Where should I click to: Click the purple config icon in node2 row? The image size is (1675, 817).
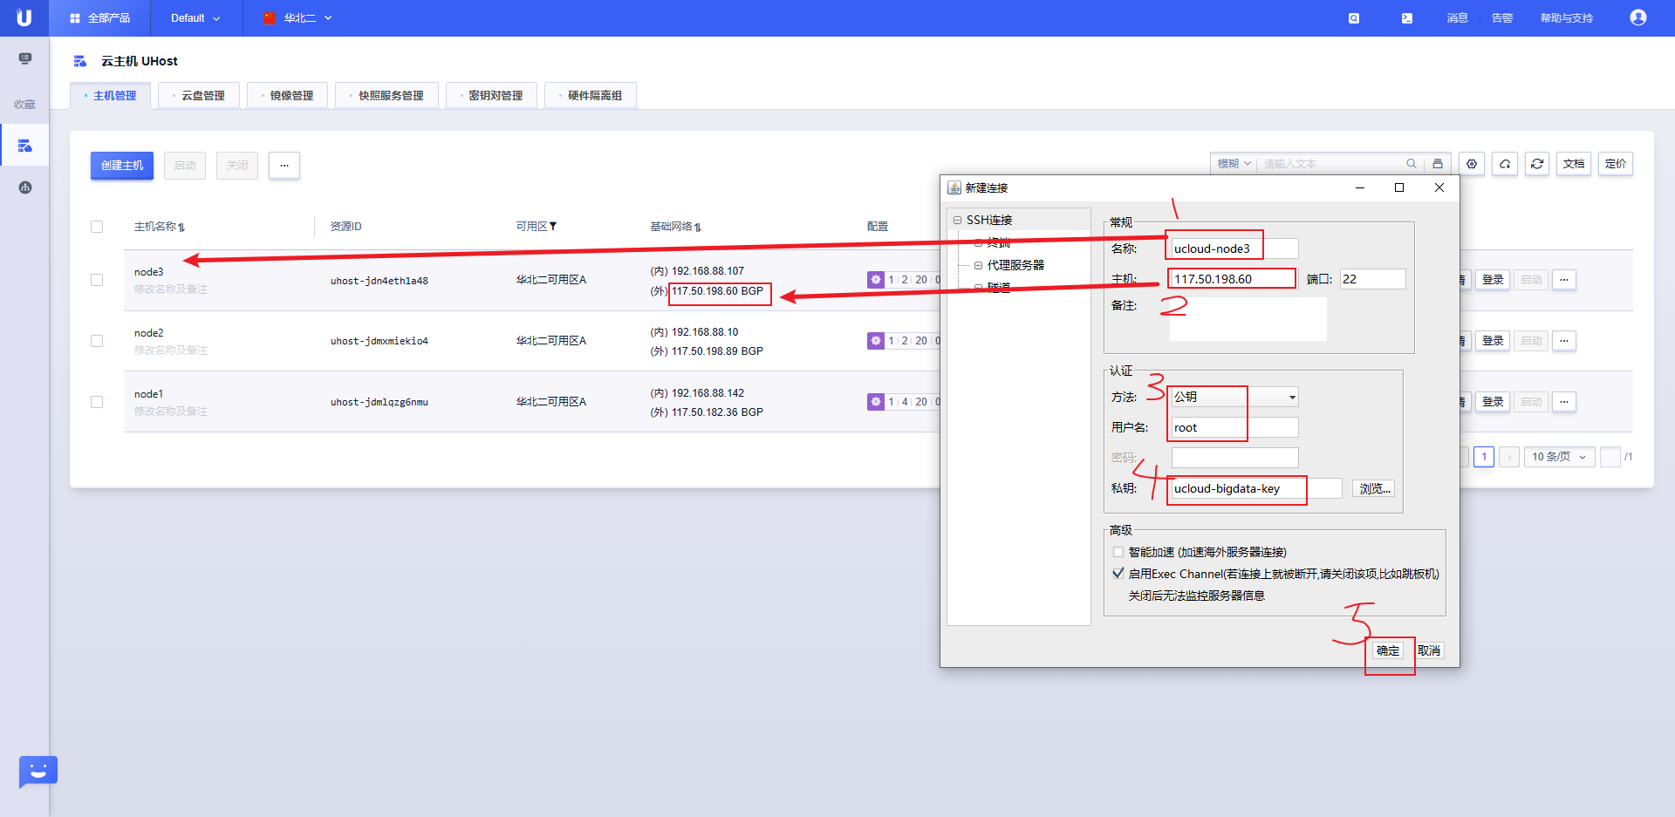[876, 341]
